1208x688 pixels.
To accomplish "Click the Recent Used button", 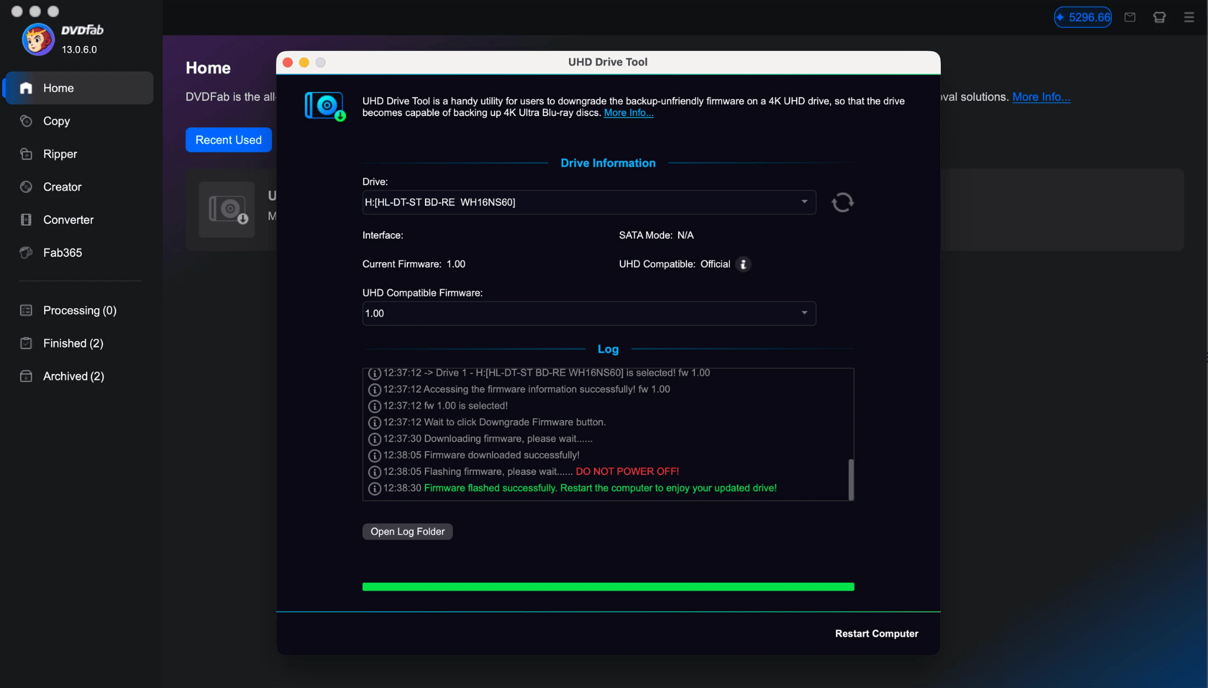I will pos(228,140).
